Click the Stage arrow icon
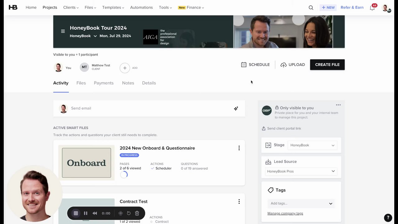This screenshot has height=224, width=398. pyautogui.click(x=268, y=145)
